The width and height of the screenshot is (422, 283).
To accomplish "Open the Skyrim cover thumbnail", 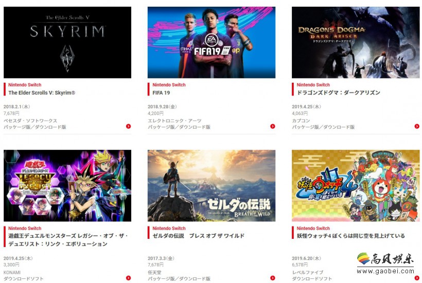I will pyautogui.click(x=67, y=43).
